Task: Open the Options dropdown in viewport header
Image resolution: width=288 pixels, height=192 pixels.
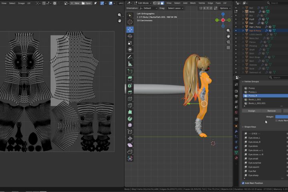Action: (225, 8)
